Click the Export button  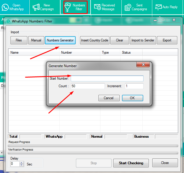pos(167,40)
